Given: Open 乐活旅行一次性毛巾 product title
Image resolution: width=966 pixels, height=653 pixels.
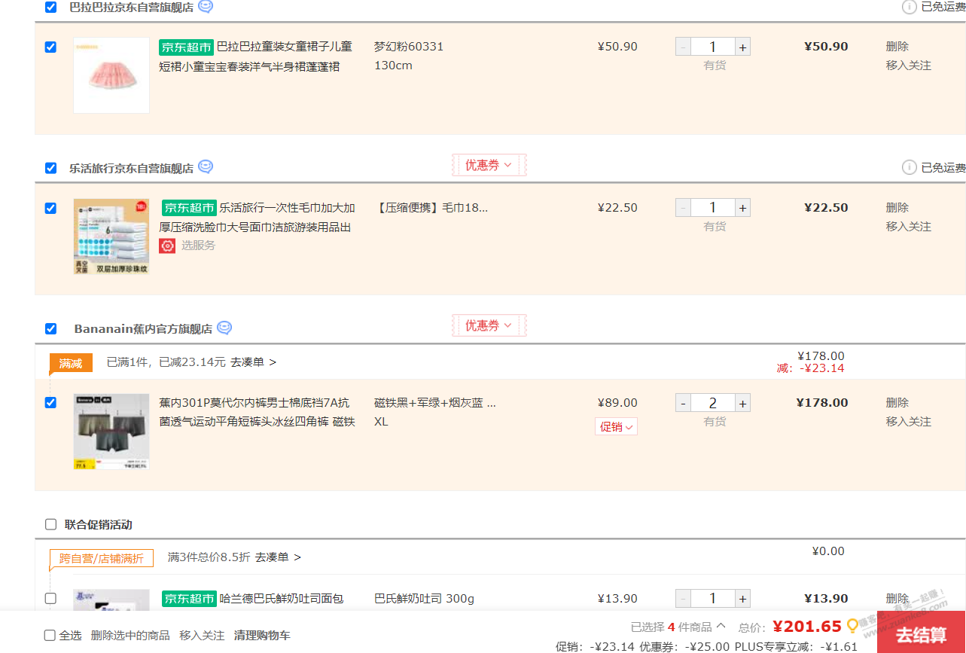Looking at the screenshot, I should [x=257, y=218].
